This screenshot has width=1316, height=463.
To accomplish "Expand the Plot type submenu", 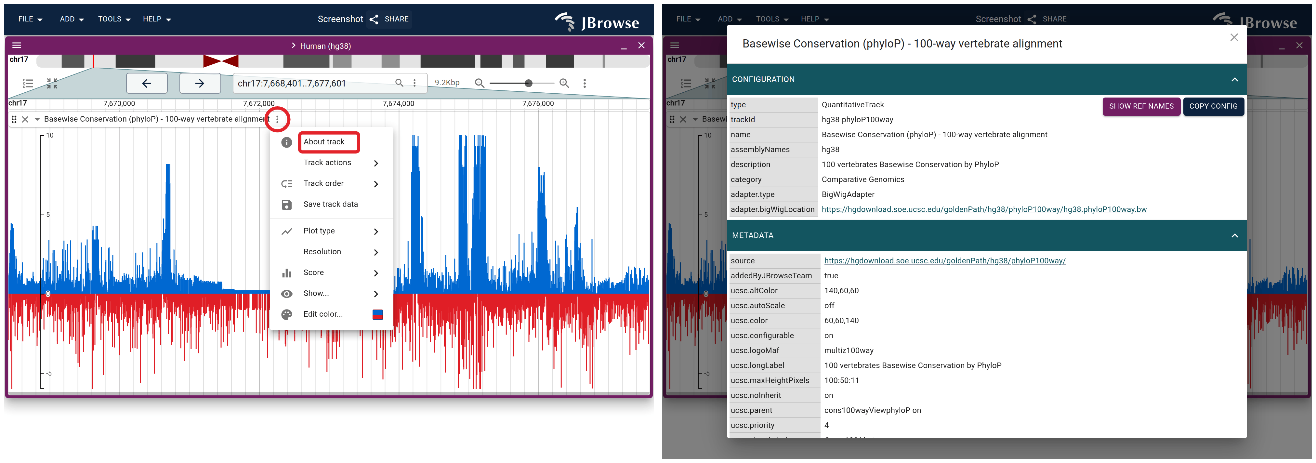I will pyautogui.click(x=331, y=231).
